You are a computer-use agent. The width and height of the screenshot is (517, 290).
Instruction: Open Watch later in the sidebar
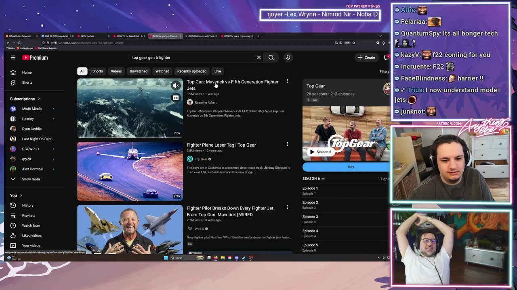[32, 226]
